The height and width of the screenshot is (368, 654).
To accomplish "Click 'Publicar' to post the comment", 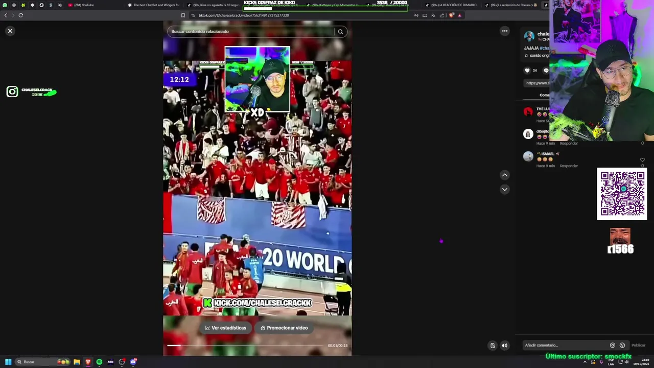I will pyautogui.click(x=638, y=345).
